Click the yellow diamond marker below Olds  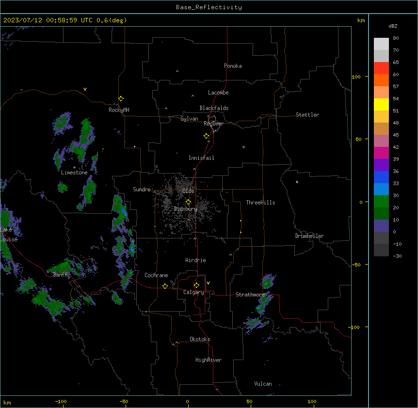click(x=188, y=202)
